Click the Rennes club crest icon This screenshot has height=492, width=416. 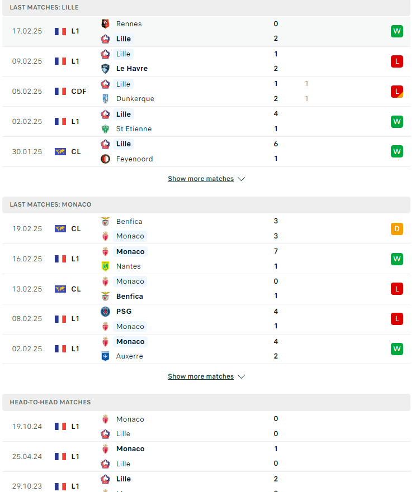(105, 24)
